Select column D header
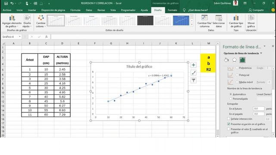The width and height of the screenshot is (276, 155). click(x=62, y=43)
